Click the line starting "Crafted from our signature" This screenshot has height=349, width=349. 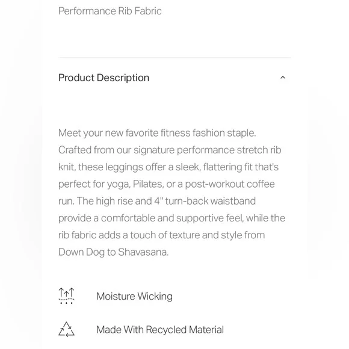(x=170, y=150)
